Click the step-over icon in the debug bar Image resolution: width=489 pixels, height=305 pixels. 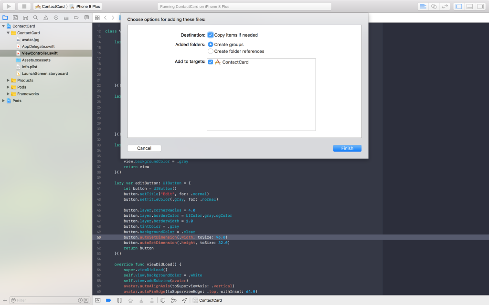[131, 300]
